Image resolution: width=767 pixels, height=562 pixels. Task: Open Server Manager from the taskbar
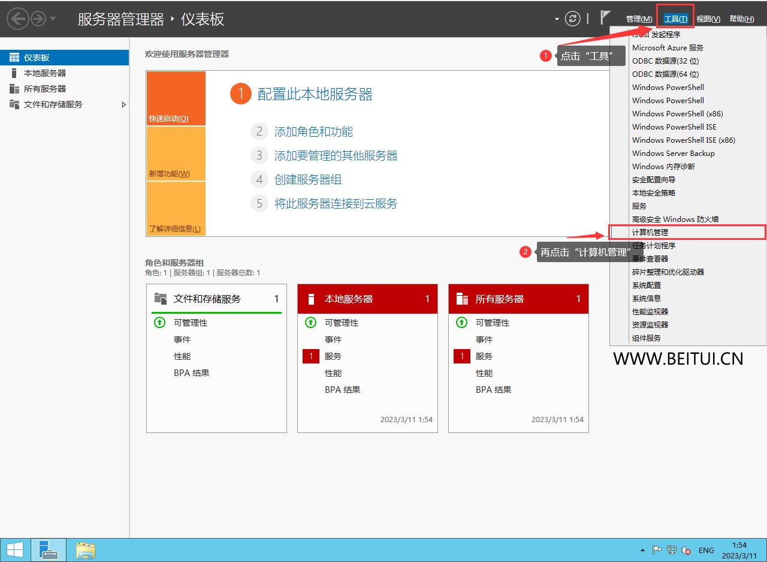click(x=48, y=549)
